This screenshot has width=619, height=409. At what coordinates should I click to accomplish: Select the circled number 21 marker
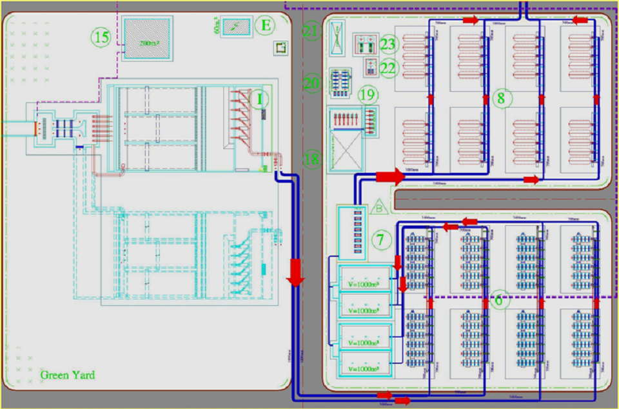312,32
